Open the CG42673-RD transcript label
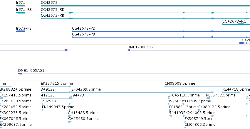The height and width of the screenshot is (129, 250). (x=53, y=10)
